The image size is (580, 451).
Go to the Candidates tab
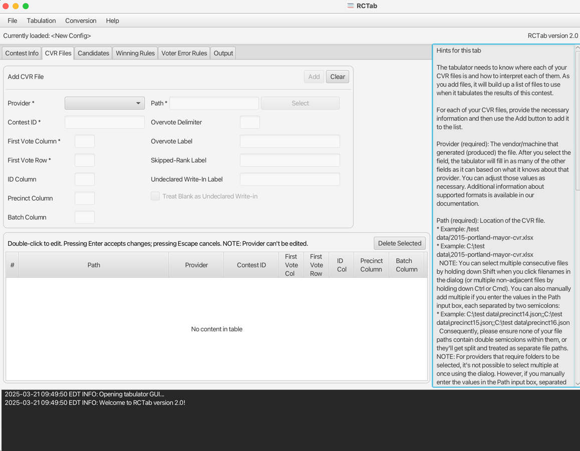[93, 53]
